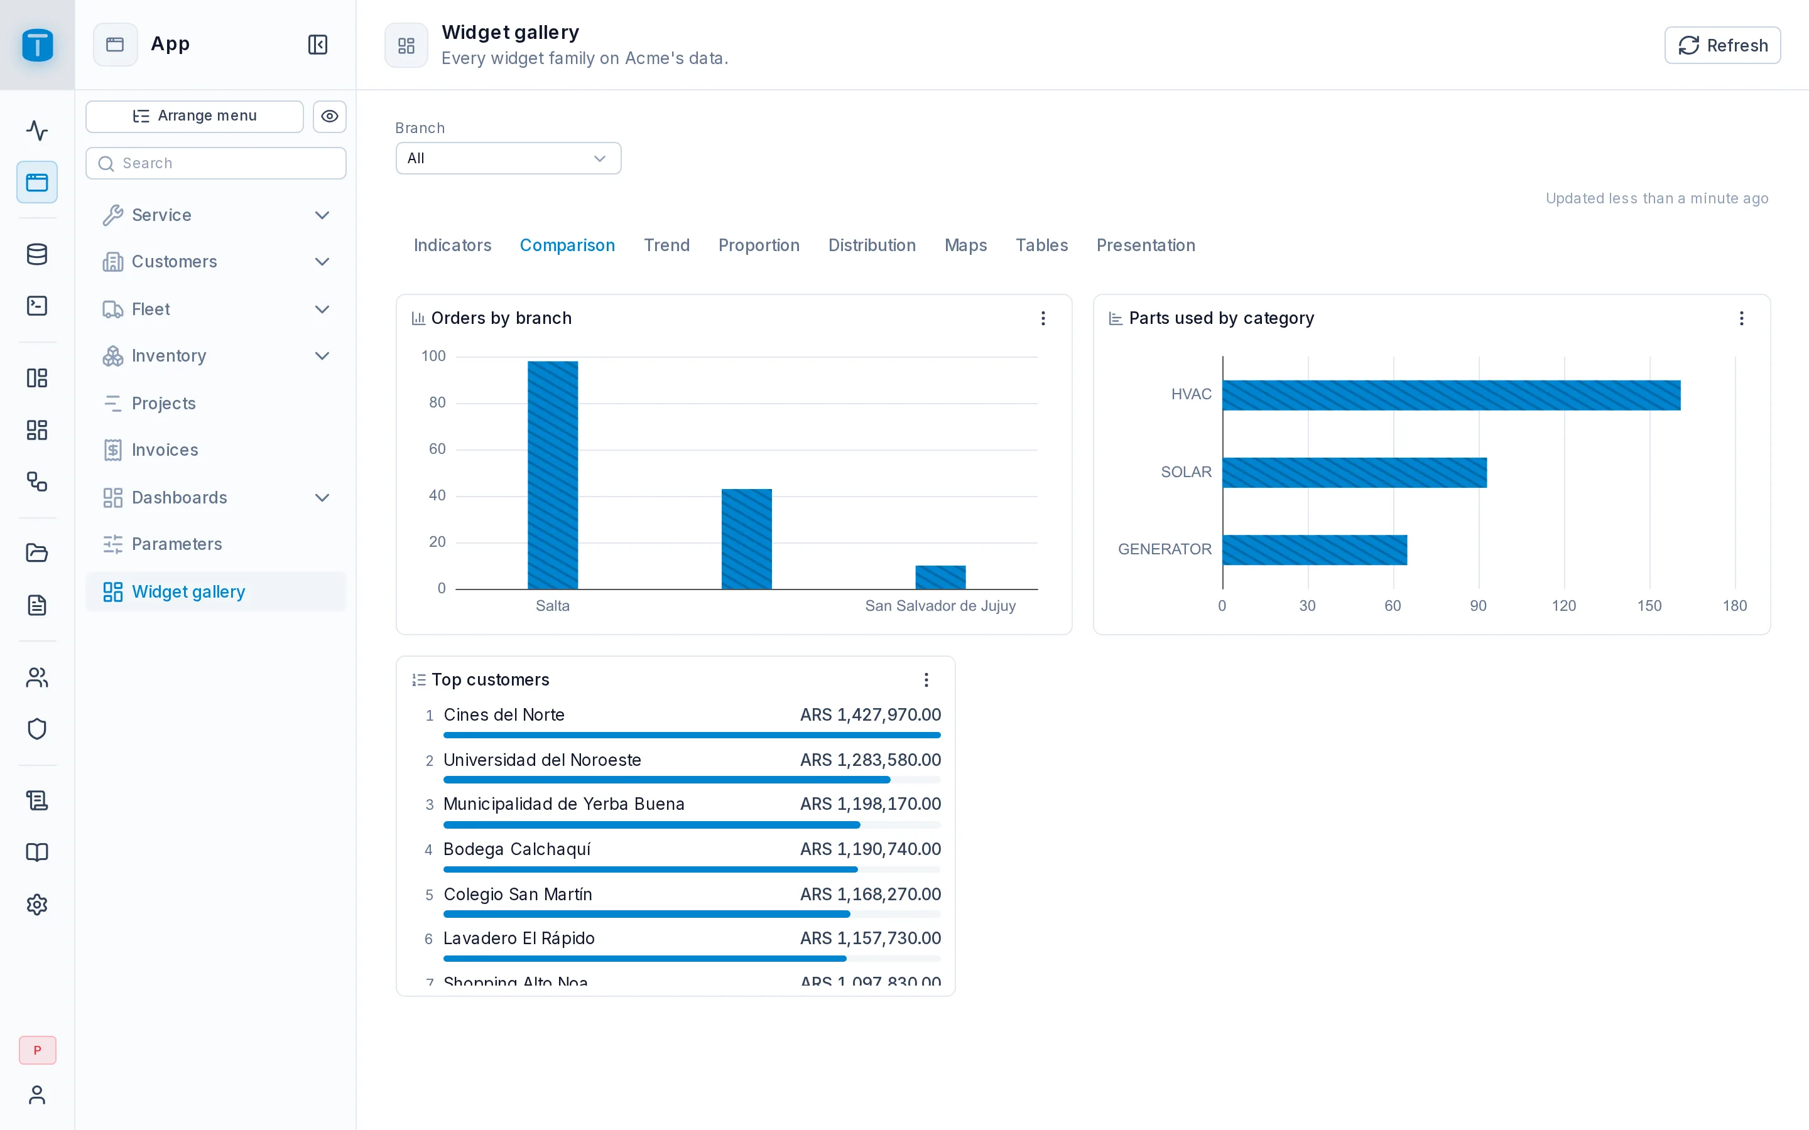Open Orders by branch widget options menu

pyautogui.click(x=1043, y=318)
